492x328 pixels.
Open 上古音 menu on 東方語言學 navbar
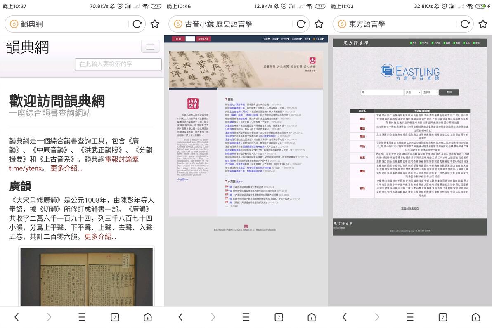pos(436,43)
